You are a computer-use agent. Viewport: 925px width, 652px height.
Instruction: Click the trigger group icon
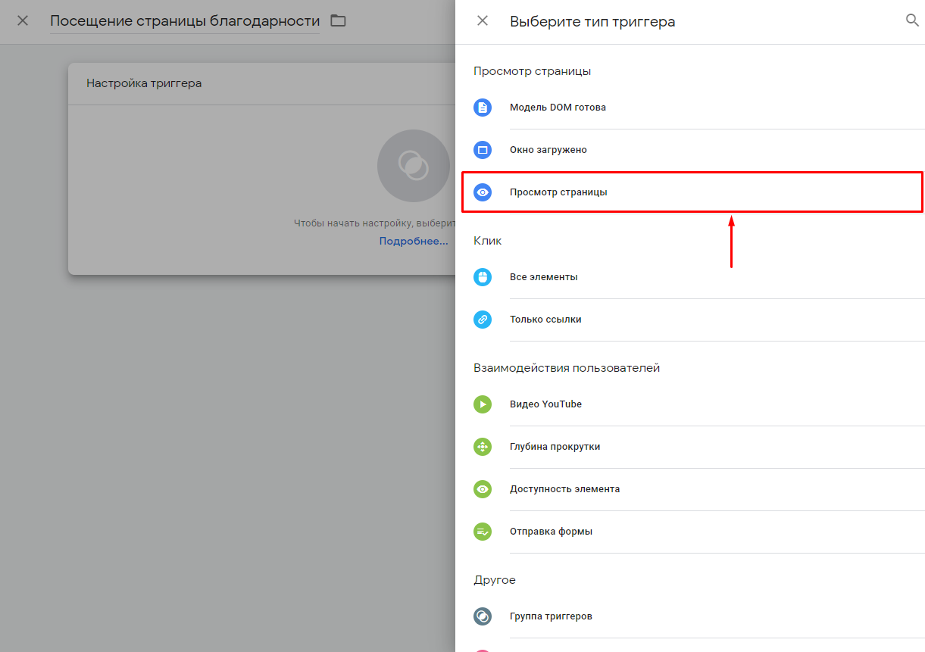pyautogui.click(x=483, y=616)
